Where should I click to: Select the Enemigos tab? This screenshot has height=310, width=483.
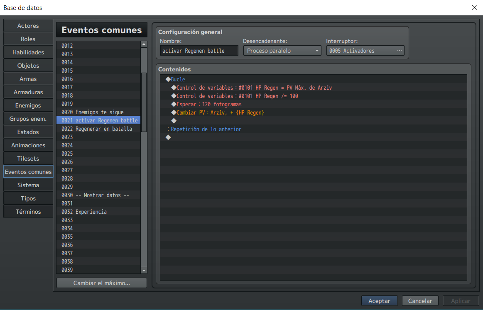pyautogui.click(x=28, y=105)
